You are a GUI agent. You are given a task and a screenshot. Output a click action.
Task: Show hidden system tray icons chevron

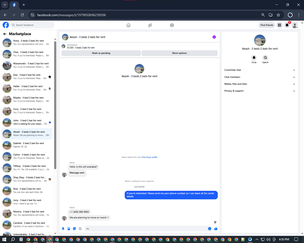click(257, 239)
